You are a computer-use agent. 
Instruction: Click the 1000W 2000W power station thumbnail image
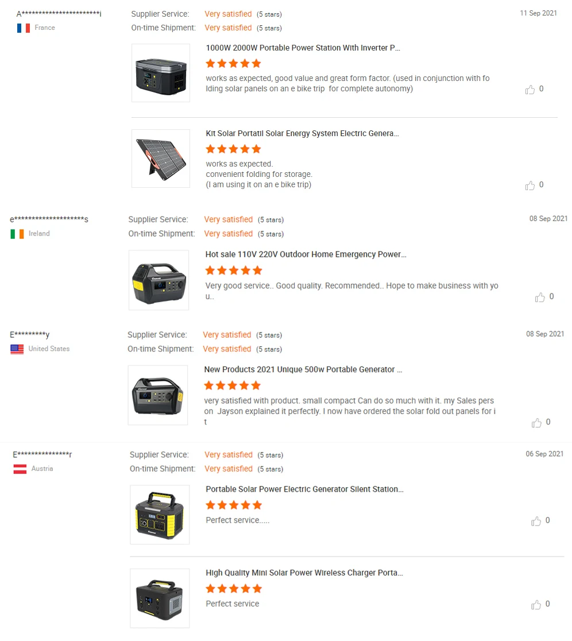(x=161, y=73)
